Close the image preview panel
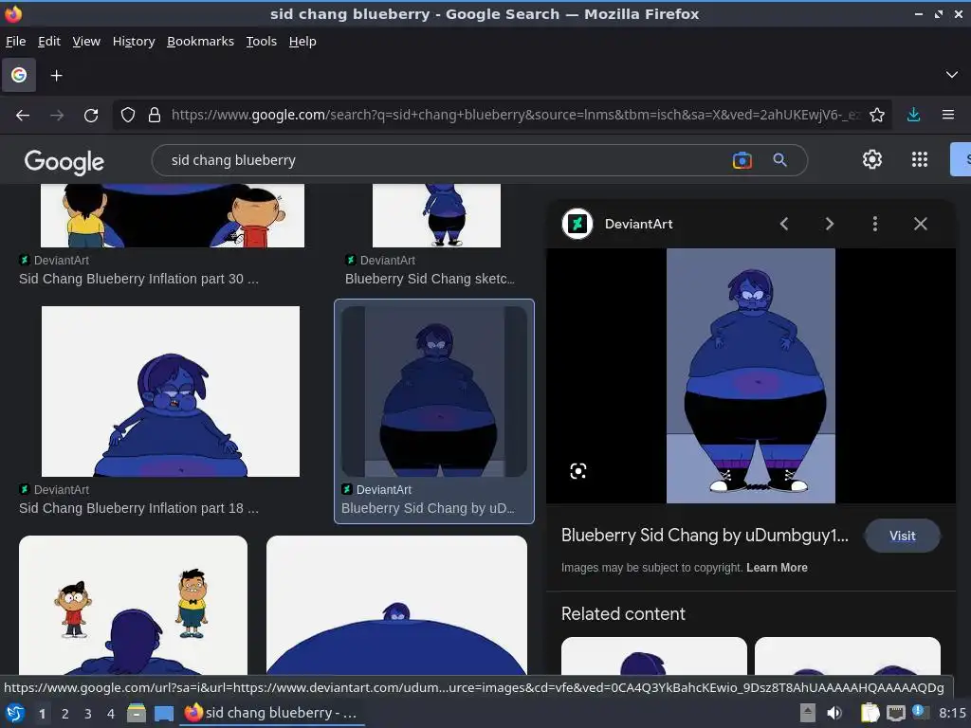This screenshot has height=728, width=971. pos(921,224)
